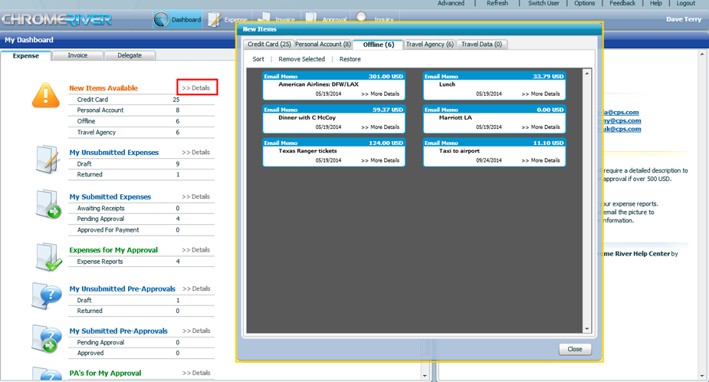
Task: Select the My Unsubmitted Expenses folder icon
Action: point(48,160)
